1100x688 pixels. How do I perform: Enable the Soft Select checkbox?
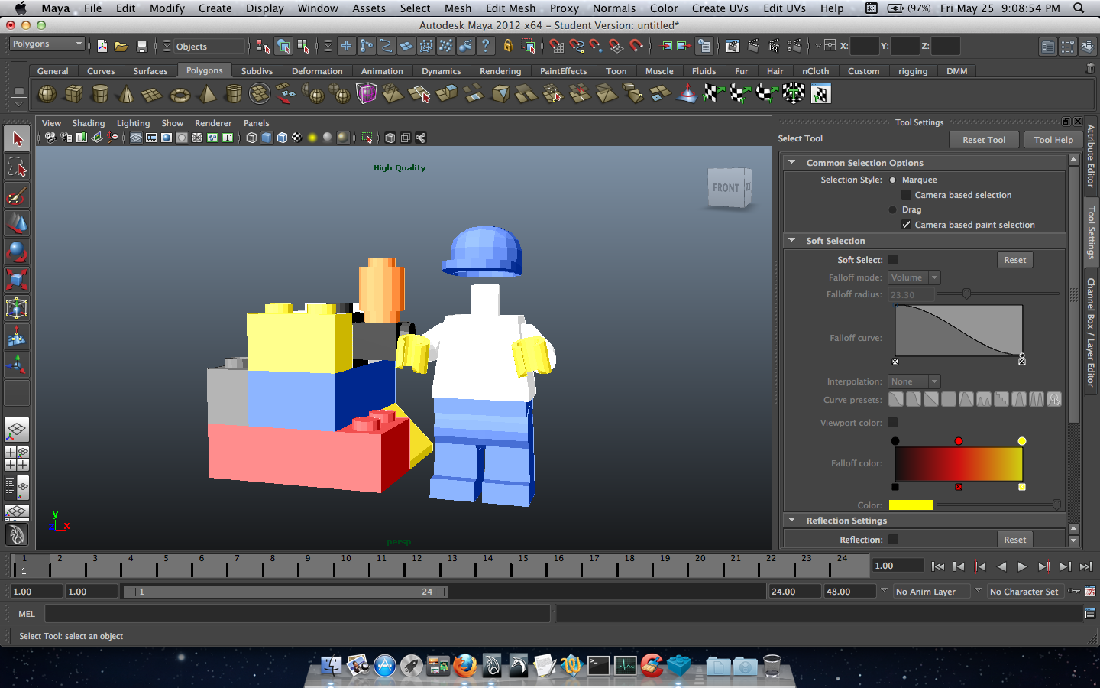pyautogui.click(x=893, y=260)
